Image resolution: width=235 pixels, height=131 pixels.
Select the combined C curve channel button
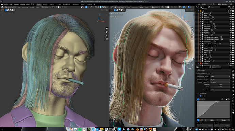198,99
